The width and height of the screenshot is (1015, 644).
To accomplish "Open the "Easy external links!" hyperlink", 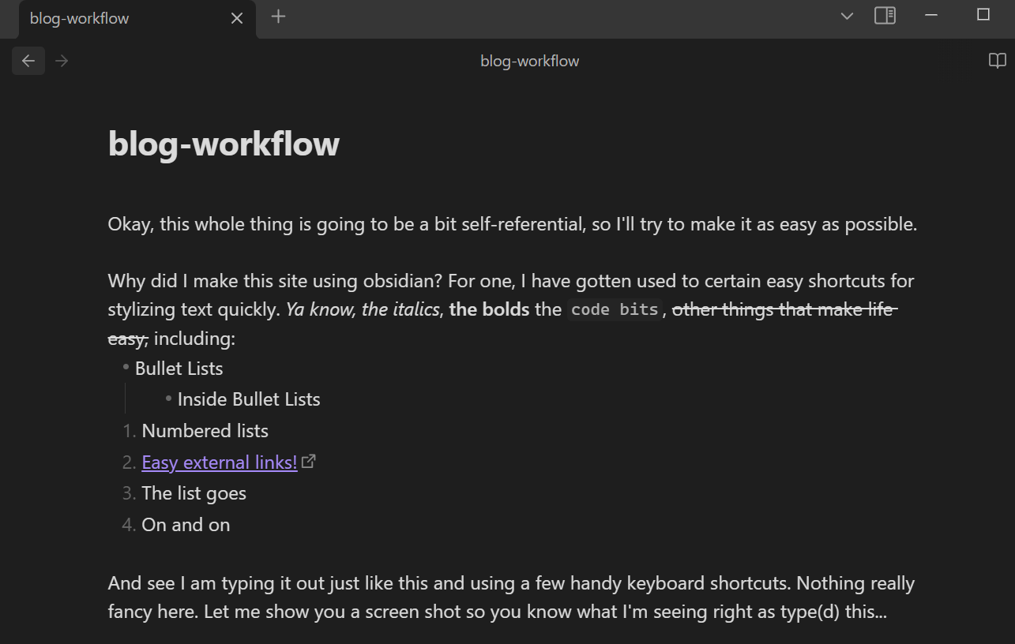I will click(219, 462).
